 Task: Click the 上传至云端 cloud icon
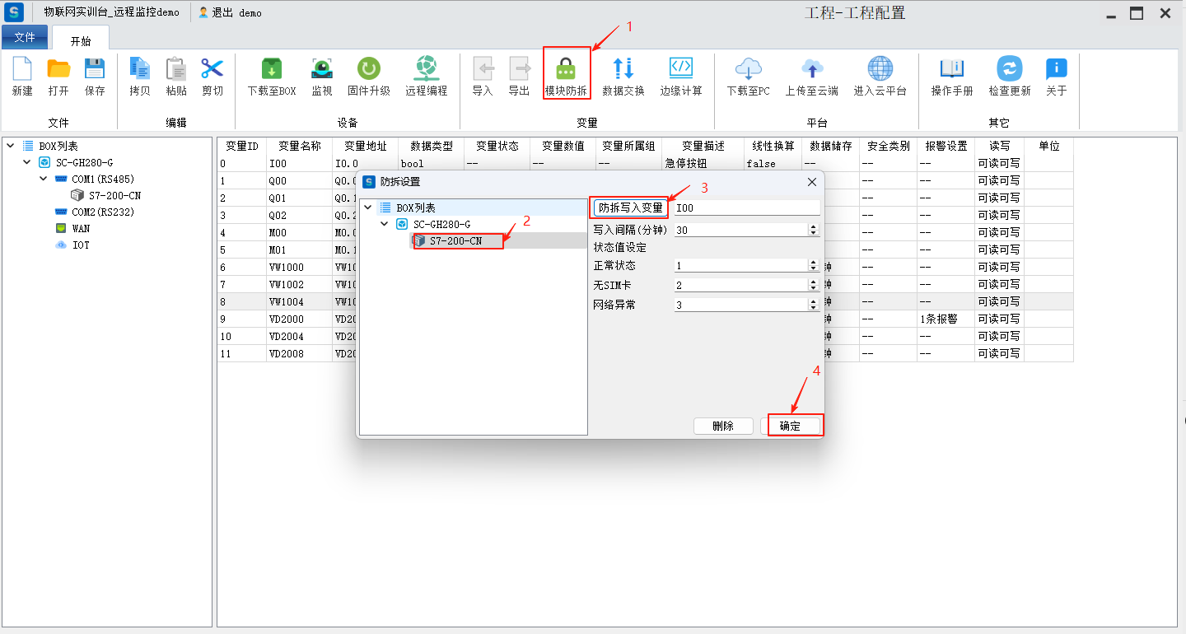[811, 69]
